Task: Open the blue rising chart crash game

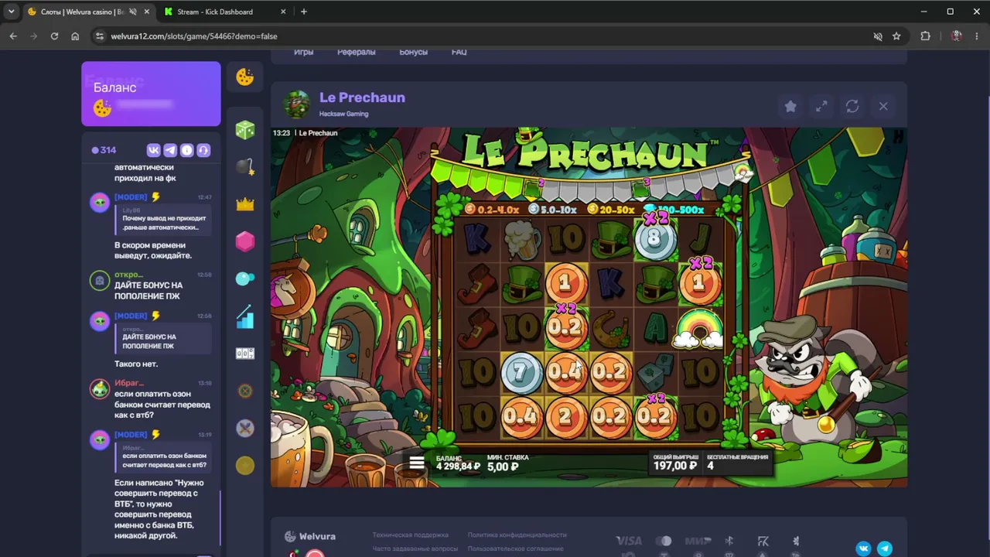Action: pos(245,316)
